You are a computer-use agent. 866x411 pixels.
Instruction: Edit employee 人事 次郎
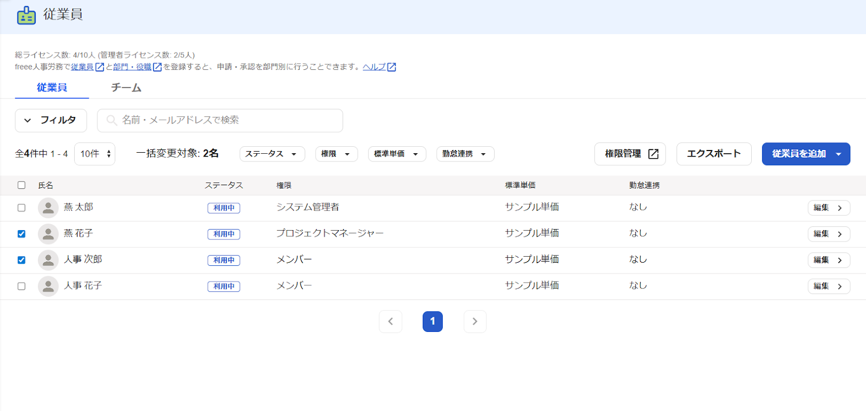pos(829,260)
